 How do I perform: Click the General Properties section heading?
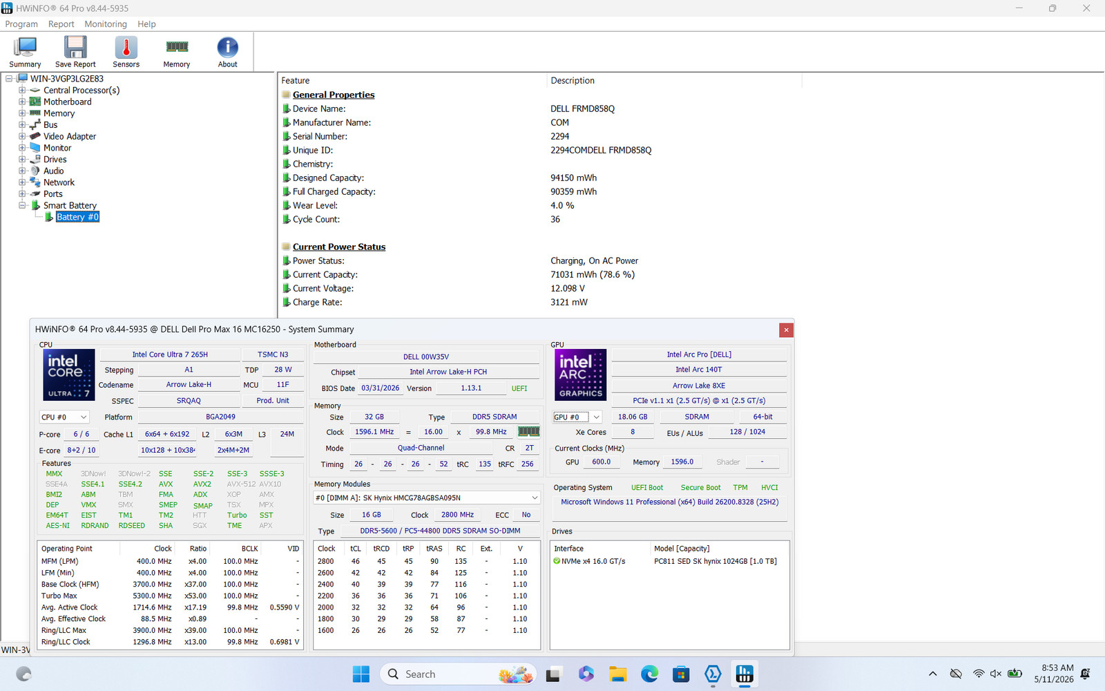334,95
